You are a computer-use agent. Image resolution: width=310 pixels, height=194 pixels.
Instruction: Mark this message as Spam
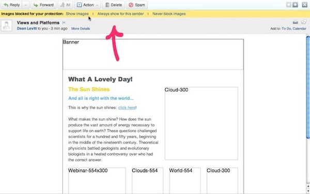[x=137, y=5]
